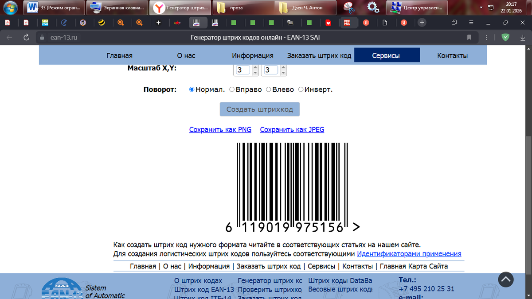This screenshot has height=299, width=532.
Task: Open the Штрих коды DataBar footer link
Action: point(340,281)
